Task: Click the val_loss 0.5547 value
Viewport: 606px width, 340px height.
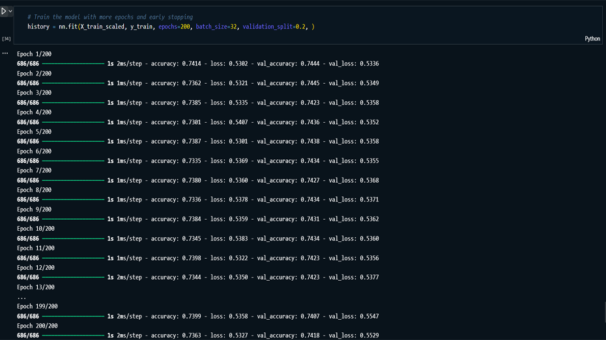Action: click(x=369, y=317)
